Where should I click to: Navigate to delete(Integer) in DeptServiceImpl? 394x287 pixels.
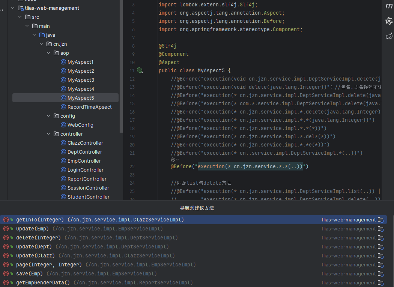193,238
